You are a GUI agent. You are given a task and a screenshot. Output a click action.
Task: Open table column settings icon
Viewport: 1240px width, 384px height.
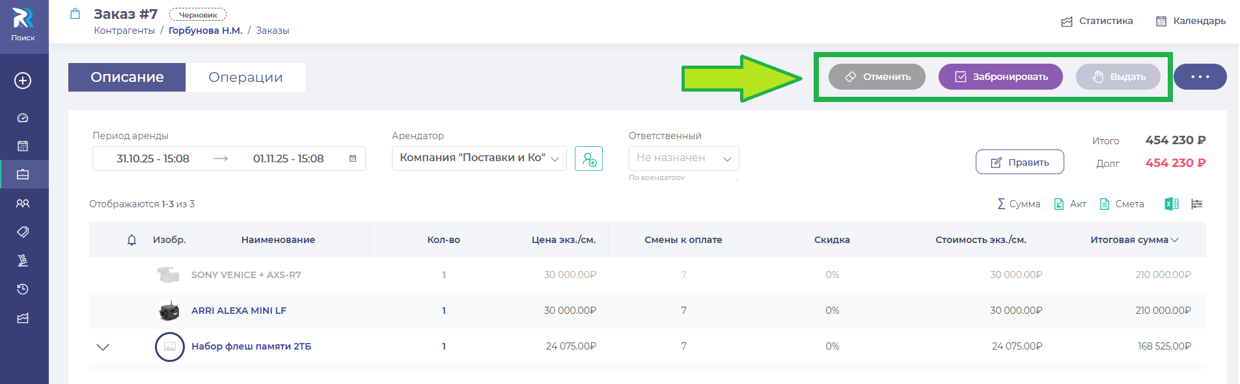click(x=1196, y=204)
